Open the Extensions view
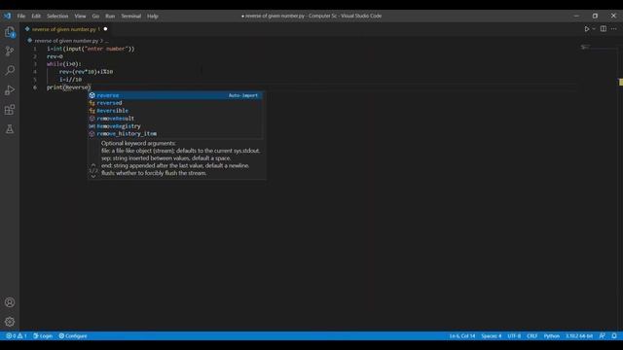 click(10, 110)
